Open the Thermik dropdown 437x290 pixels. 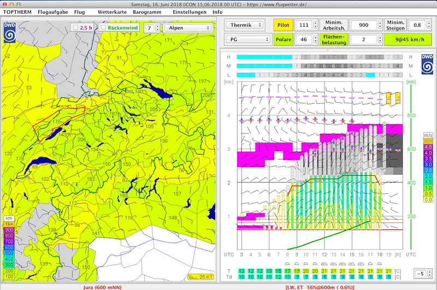pos(244,25)
